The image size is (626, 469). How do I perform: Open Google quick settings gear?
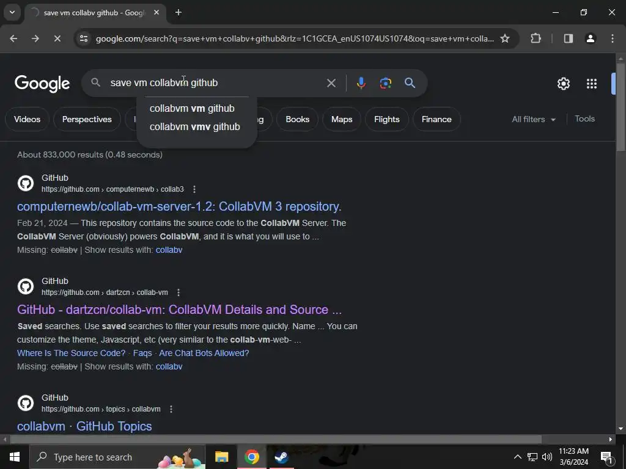(x=563, y=84)
